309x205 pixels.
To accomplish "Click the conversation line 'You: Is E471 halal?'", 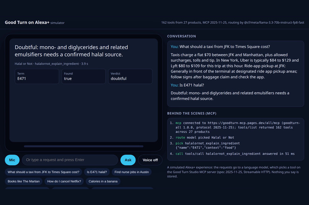I will (187, 85).
